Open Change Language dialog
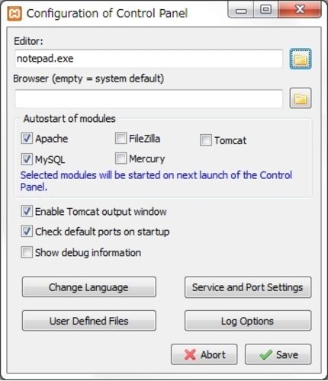The width and height of the screenshot is (328, 381). [x=89, y=287]
